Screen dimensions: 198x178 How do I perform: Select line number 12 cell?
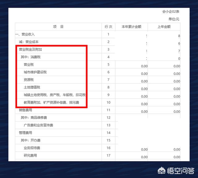tap(109, 117)
